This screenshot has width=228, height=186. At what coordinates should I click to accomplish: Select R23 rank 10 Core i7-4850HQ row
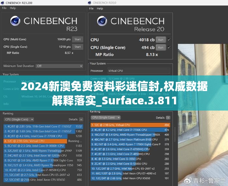tap(43, 170)
